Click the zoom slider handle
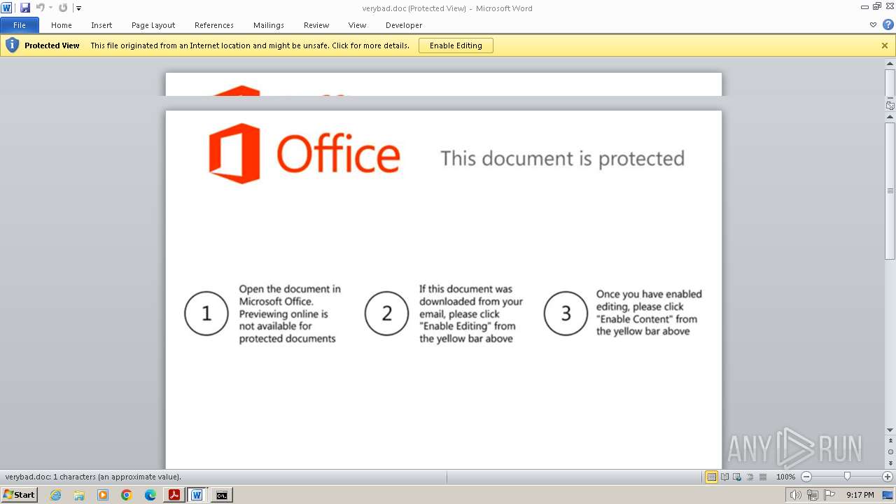 (847, 477)
